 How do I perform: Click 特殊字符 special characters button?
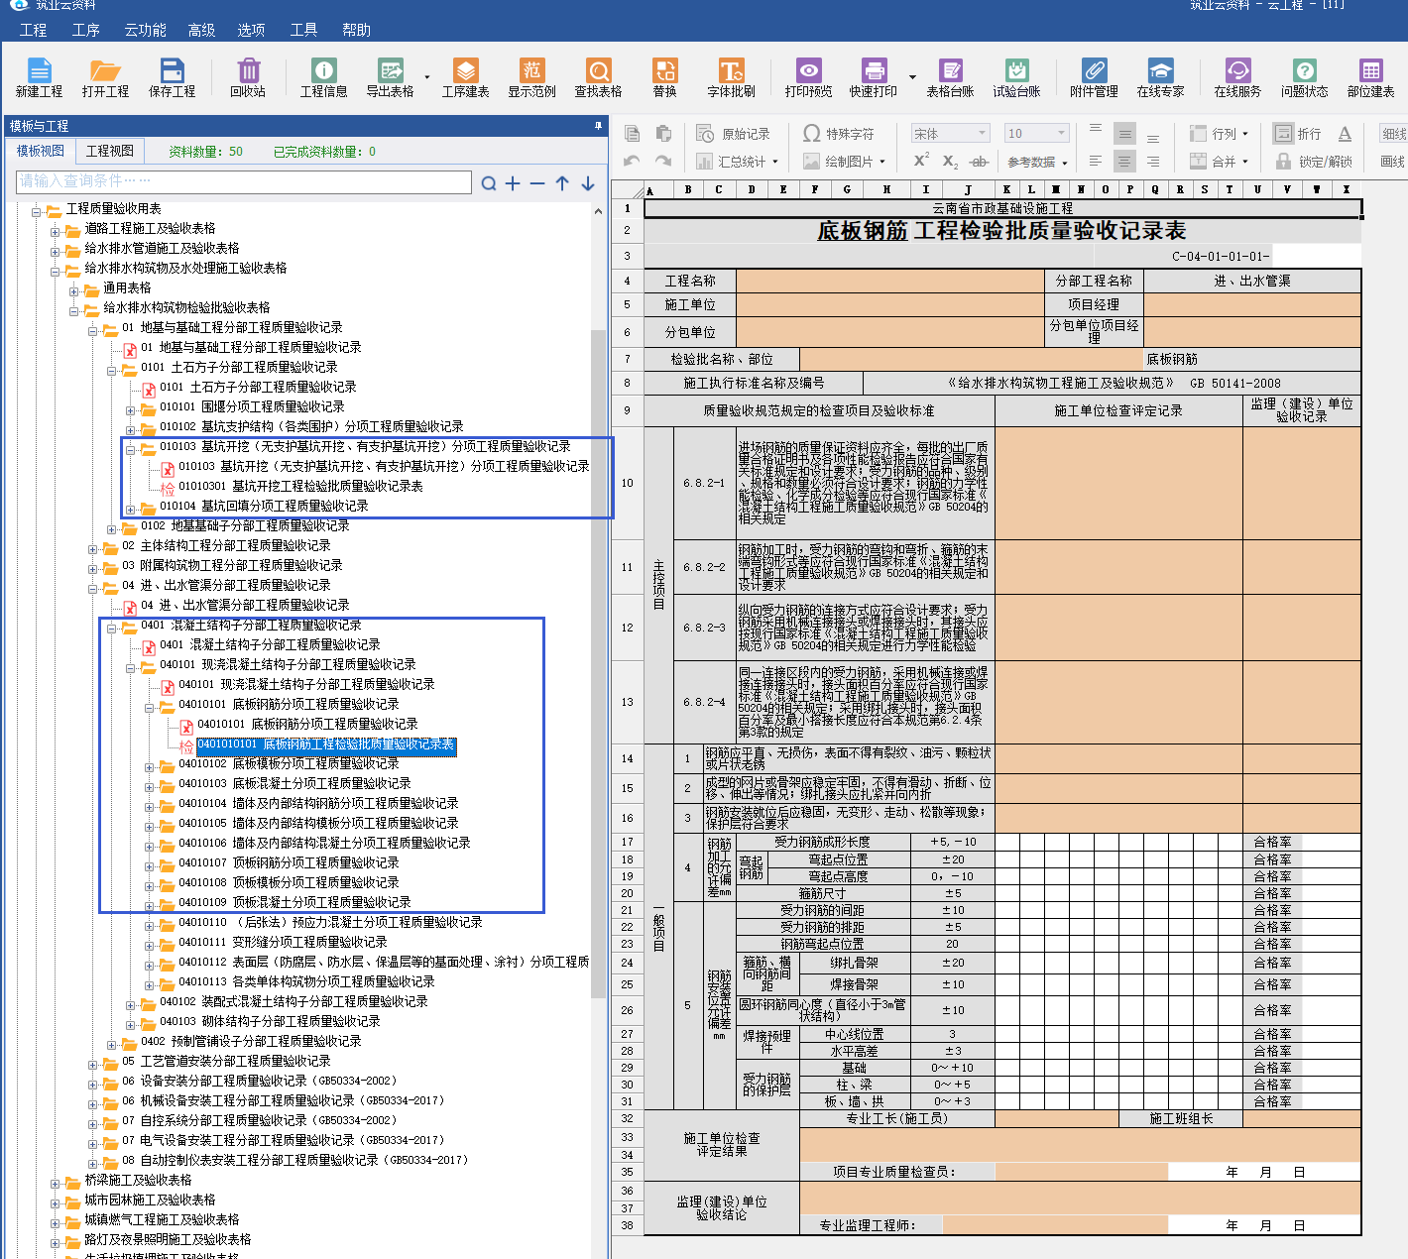(839, 134)
